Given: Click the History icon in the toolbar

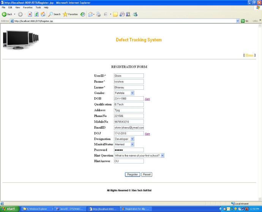Looking at the screenshot, I should pos(83,14).
